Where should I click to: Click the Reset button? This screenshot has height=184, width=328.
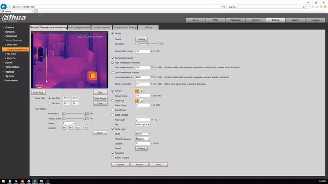[100, 133]
